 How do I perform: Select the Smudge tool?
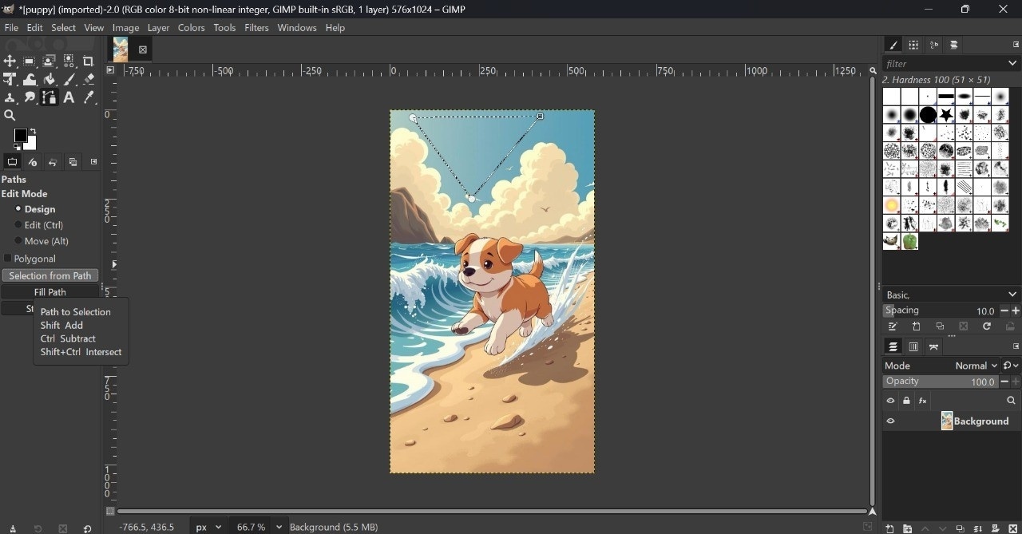pyautogui.click(x=30, y=97)
